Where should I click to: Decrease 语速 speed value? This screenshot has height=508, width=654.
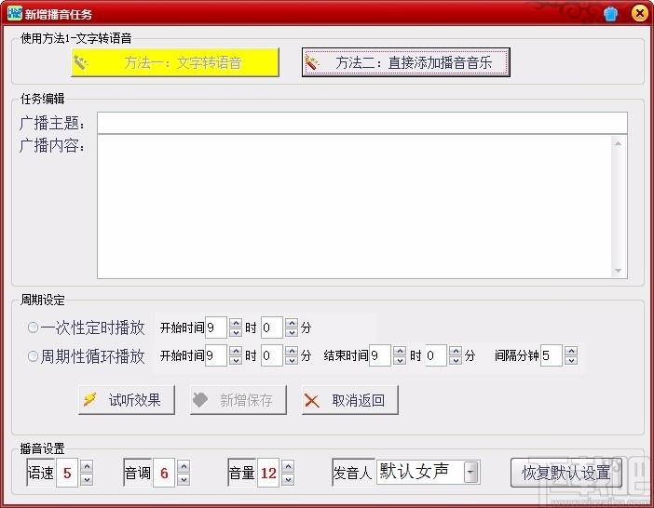[87, 479]
